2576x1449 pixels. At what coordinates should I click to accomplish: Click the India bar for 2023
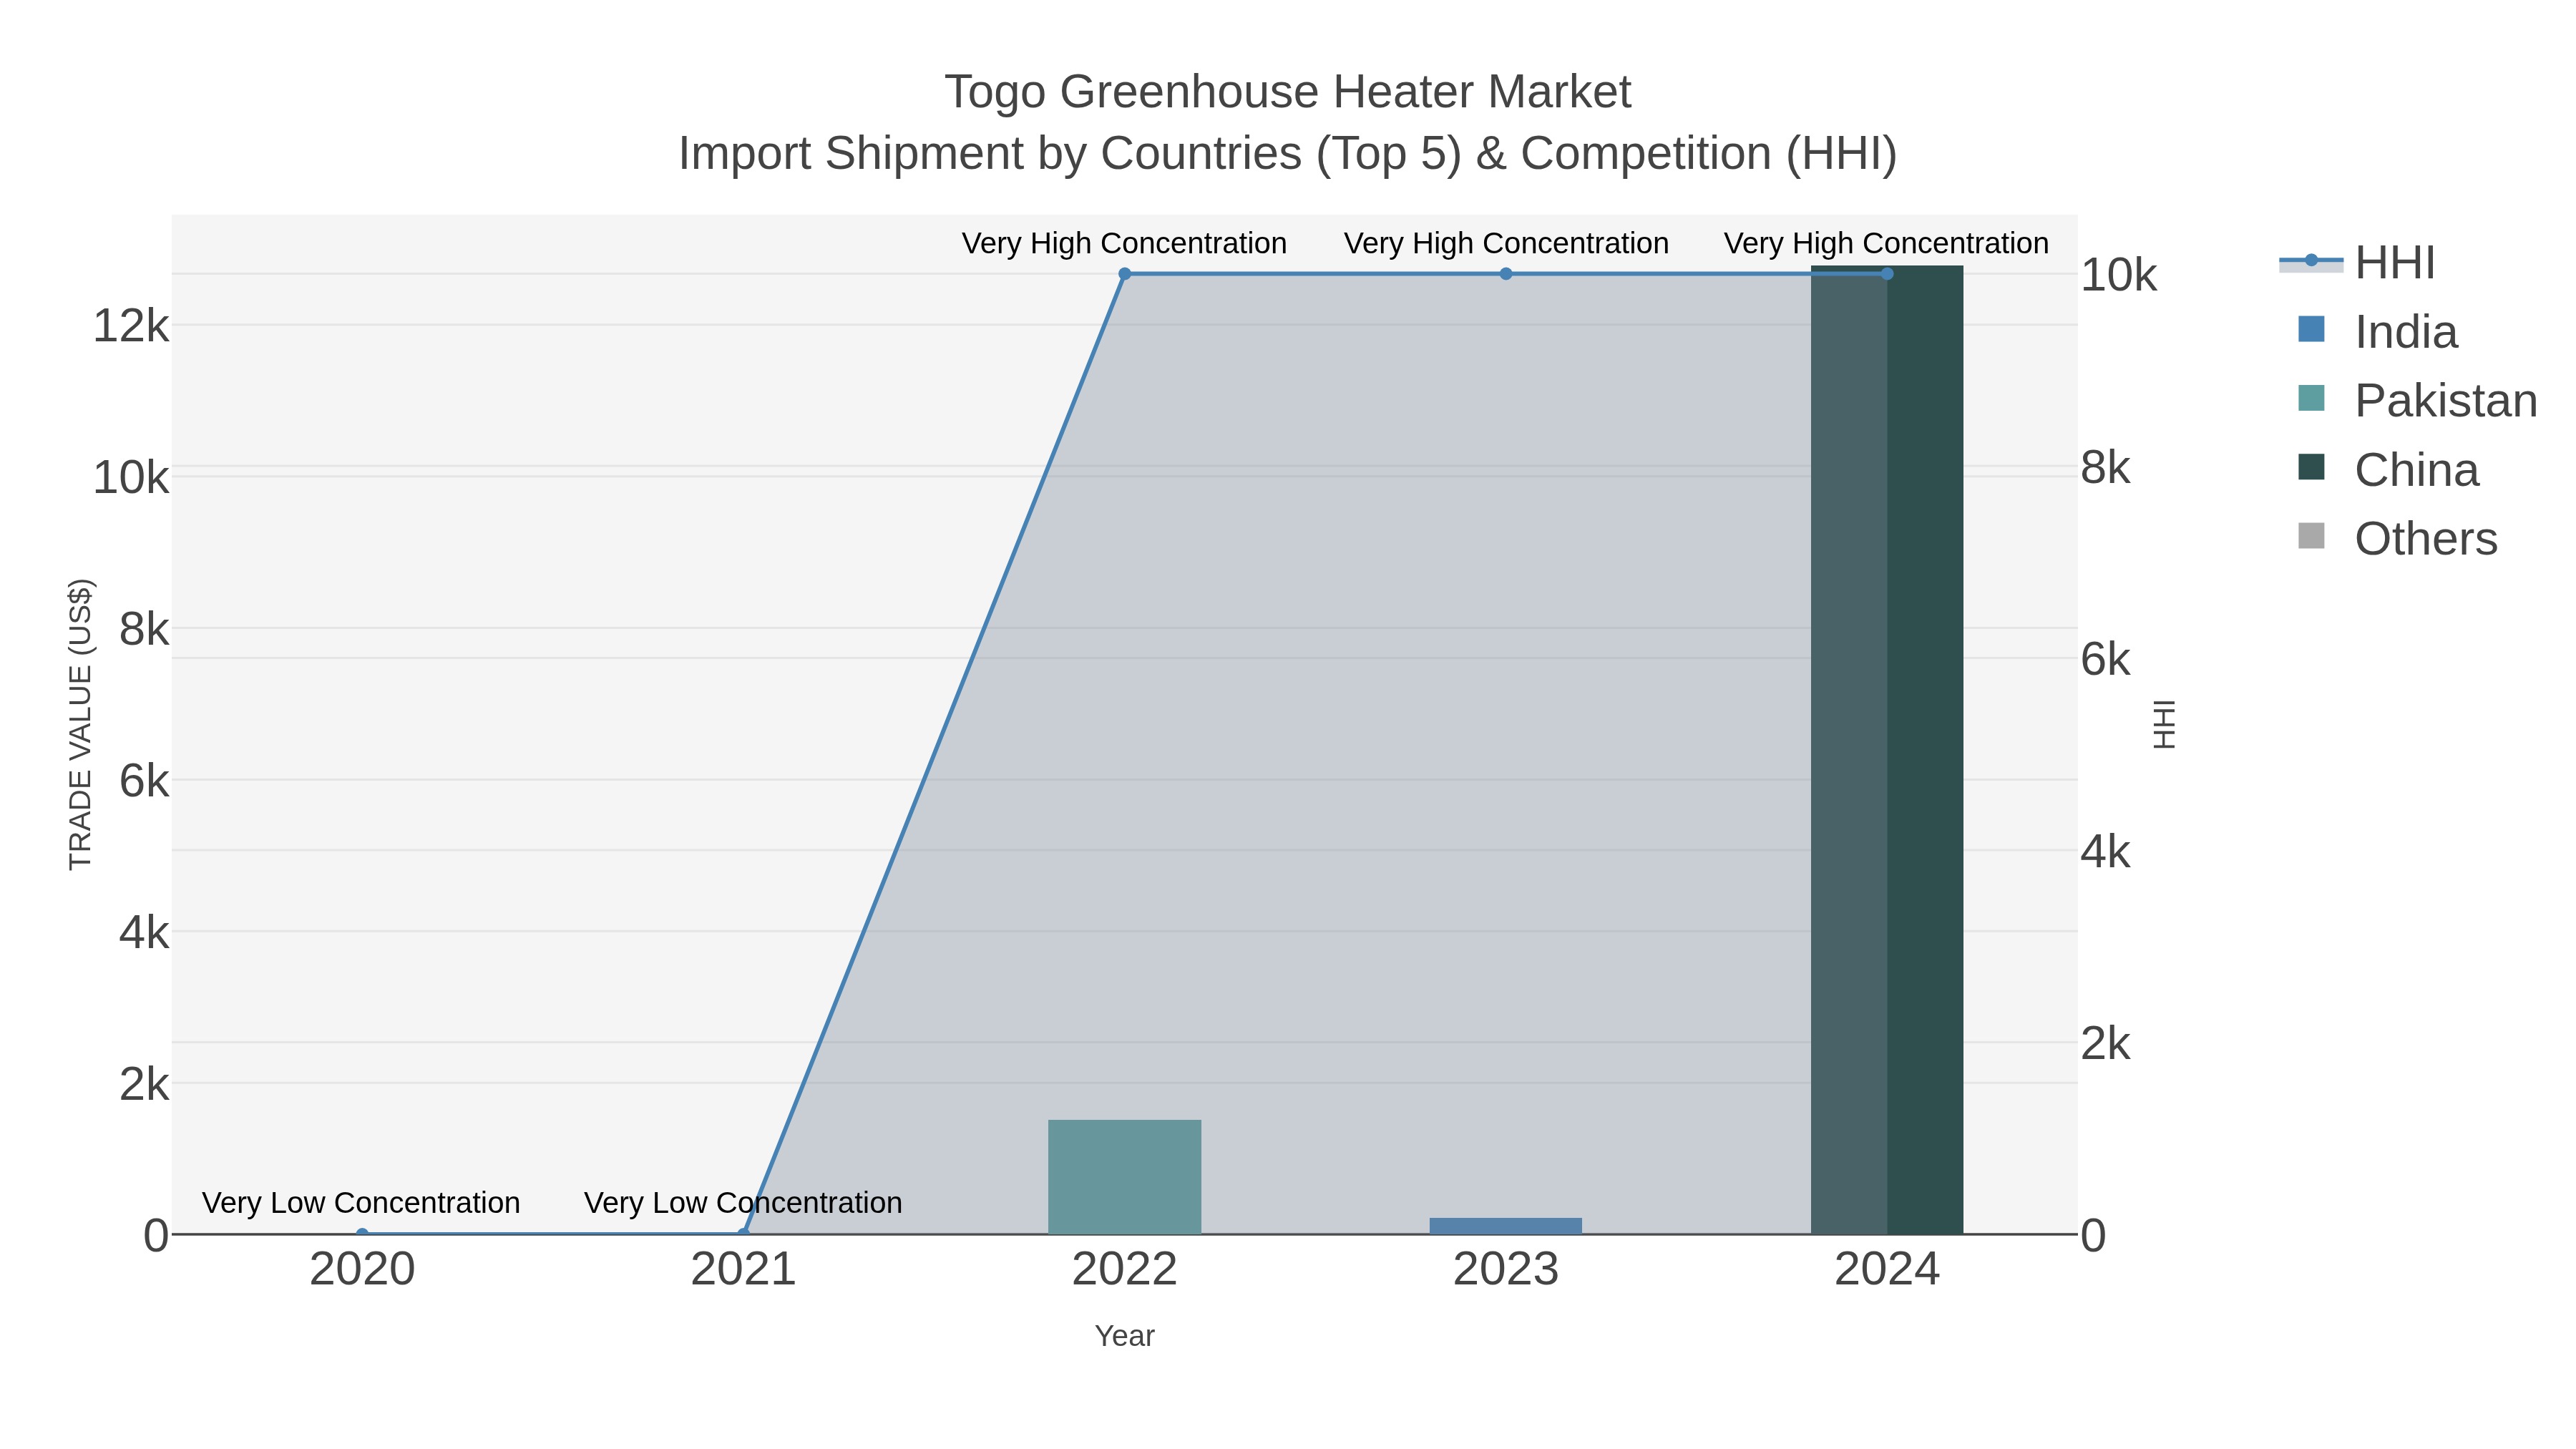tap(1505, 1226)
